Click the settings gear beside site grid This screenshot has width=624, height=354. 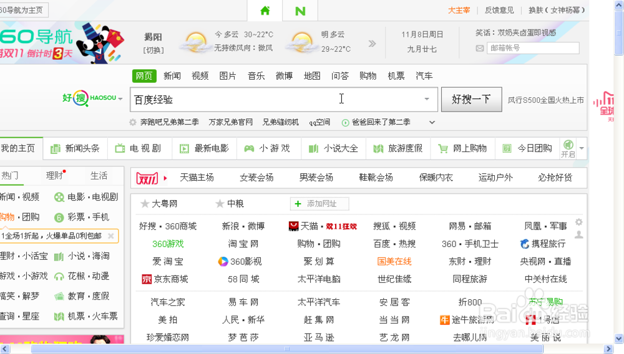(x=578, y=222)
